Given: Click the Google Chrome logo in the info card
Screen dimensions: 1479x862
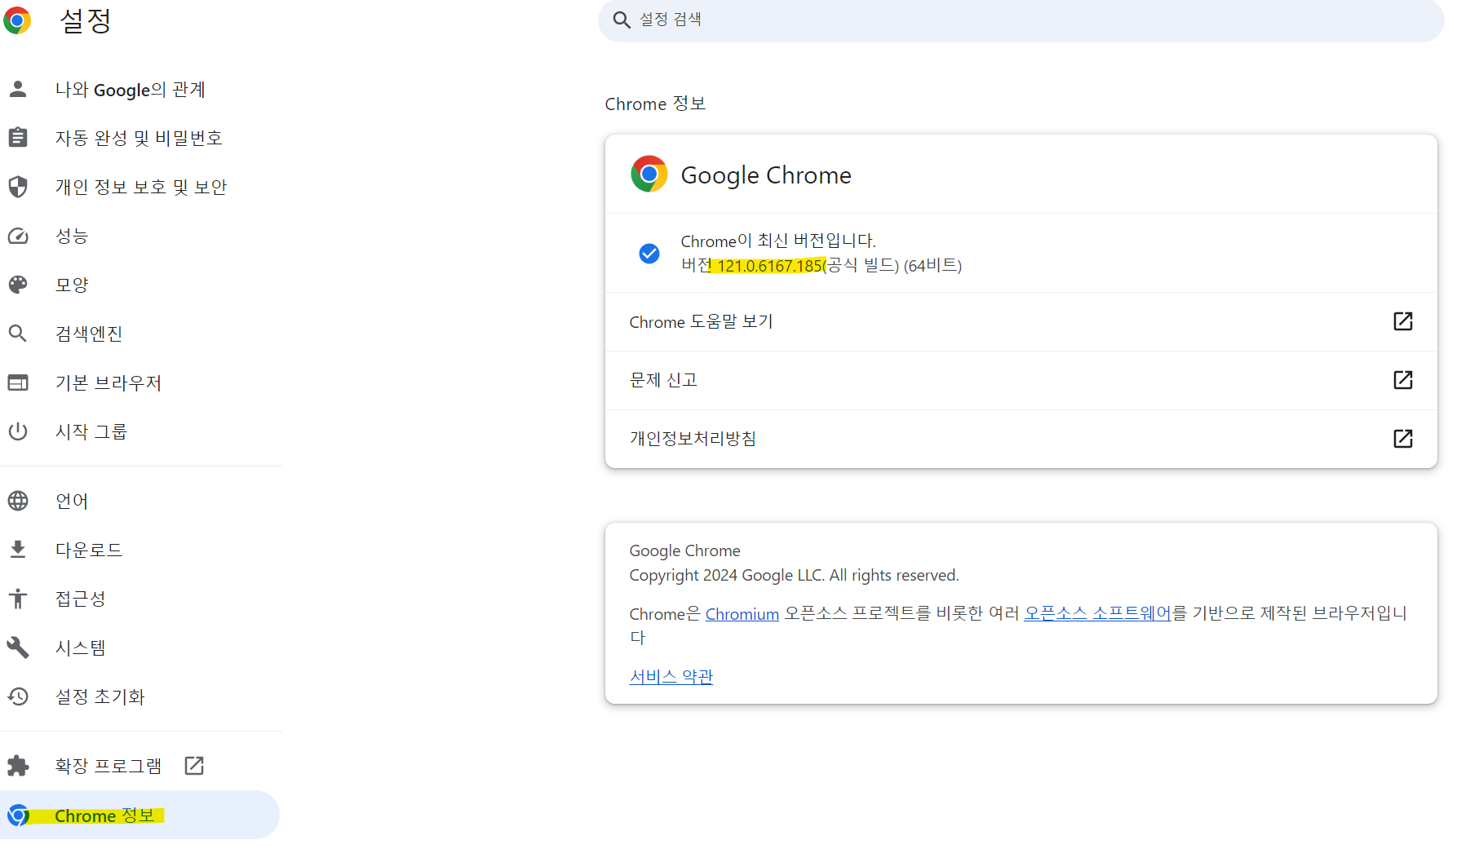Looking at the screenshot, I should coord(649,174).
